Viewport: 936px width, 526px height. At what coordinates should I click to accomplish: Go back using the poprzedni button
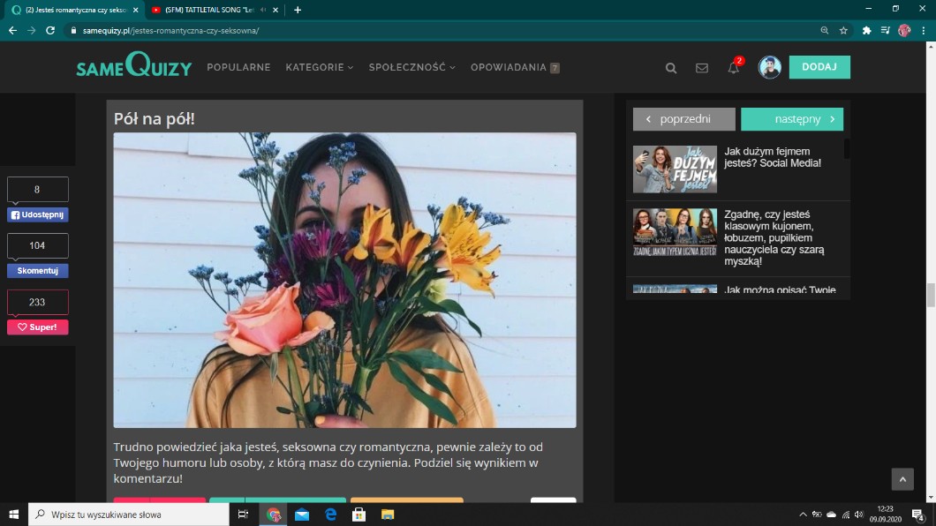[683, 119]
